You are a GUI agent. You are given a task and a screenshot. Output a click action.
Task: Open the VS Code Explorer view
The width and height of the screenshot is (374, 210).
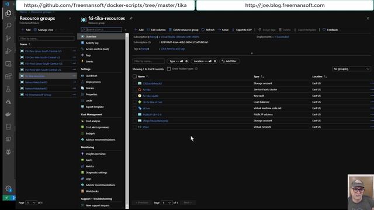click(8, 13)
